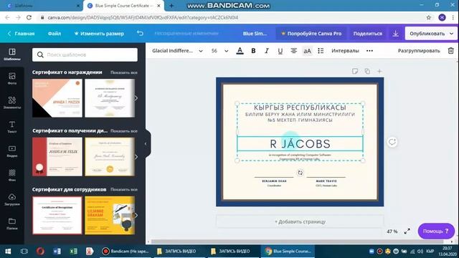Duplicate the page icon
The width and height of the screenshot is (459, 258).
tap(367, 71)
